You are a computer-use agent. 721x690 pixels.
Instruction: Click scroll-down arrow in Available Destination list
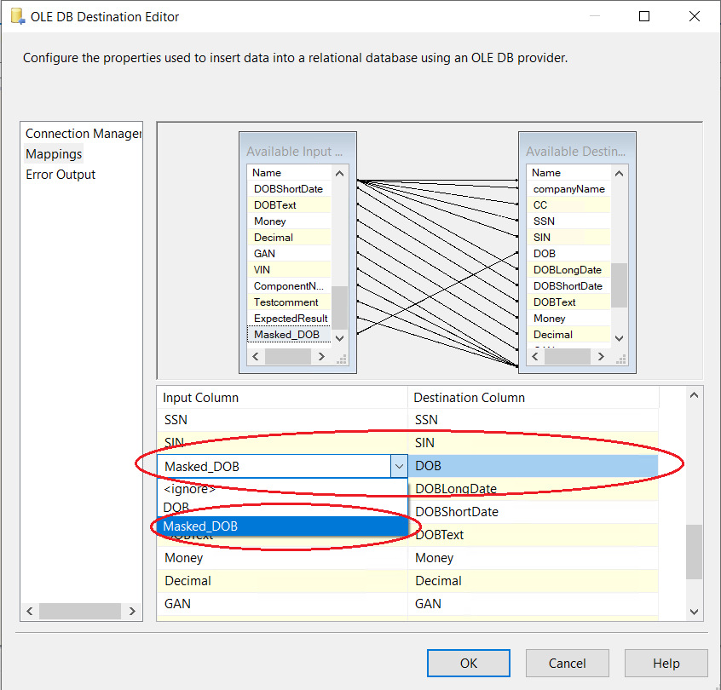(x=620, y=338)
